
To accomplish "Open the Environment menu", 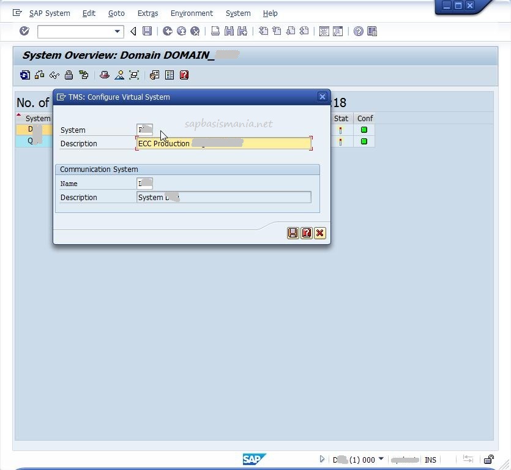I will [192, 13].
